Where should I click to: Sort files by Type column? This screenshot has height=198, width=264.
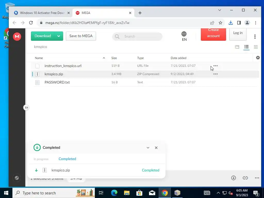141,58
